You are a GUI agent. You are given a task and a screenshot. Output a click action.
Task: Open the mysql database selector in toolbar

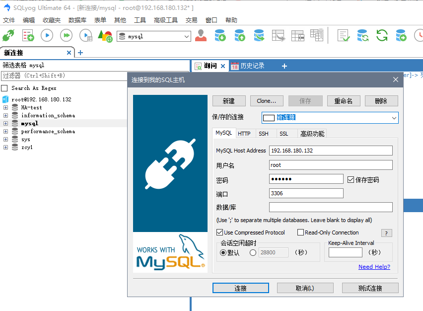(153, 35)
